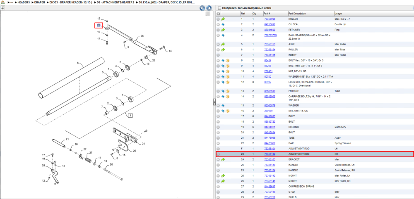This screenshot has width=414, height=199.
Task: Open part number link 700703739
Action: pyautogui.click(x=270, y=35)
